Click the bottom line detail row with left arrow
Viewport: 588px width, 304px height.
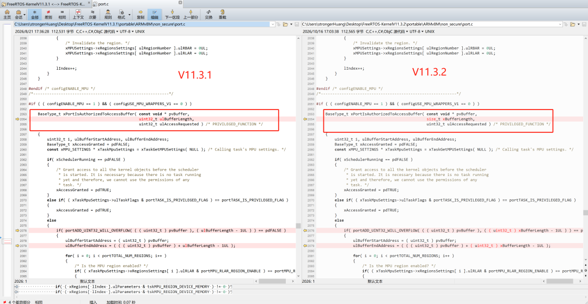pos(122,291)
